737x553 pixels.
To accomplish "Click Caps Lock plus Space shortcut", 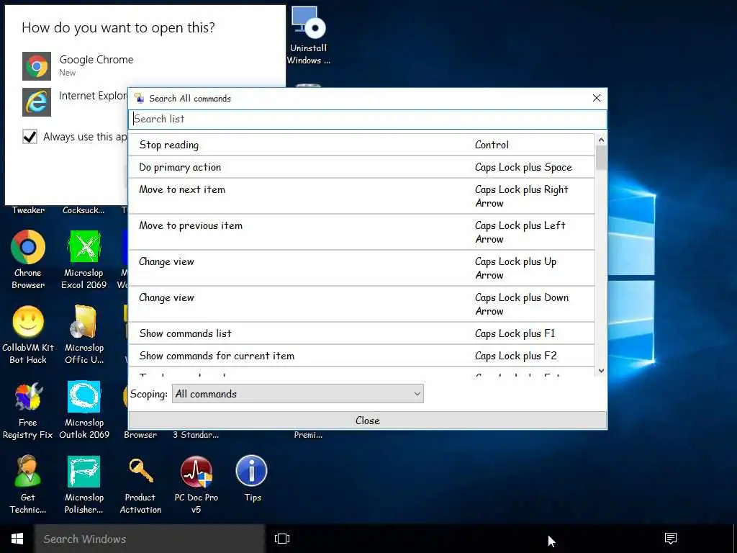I will tap(523, 167).
